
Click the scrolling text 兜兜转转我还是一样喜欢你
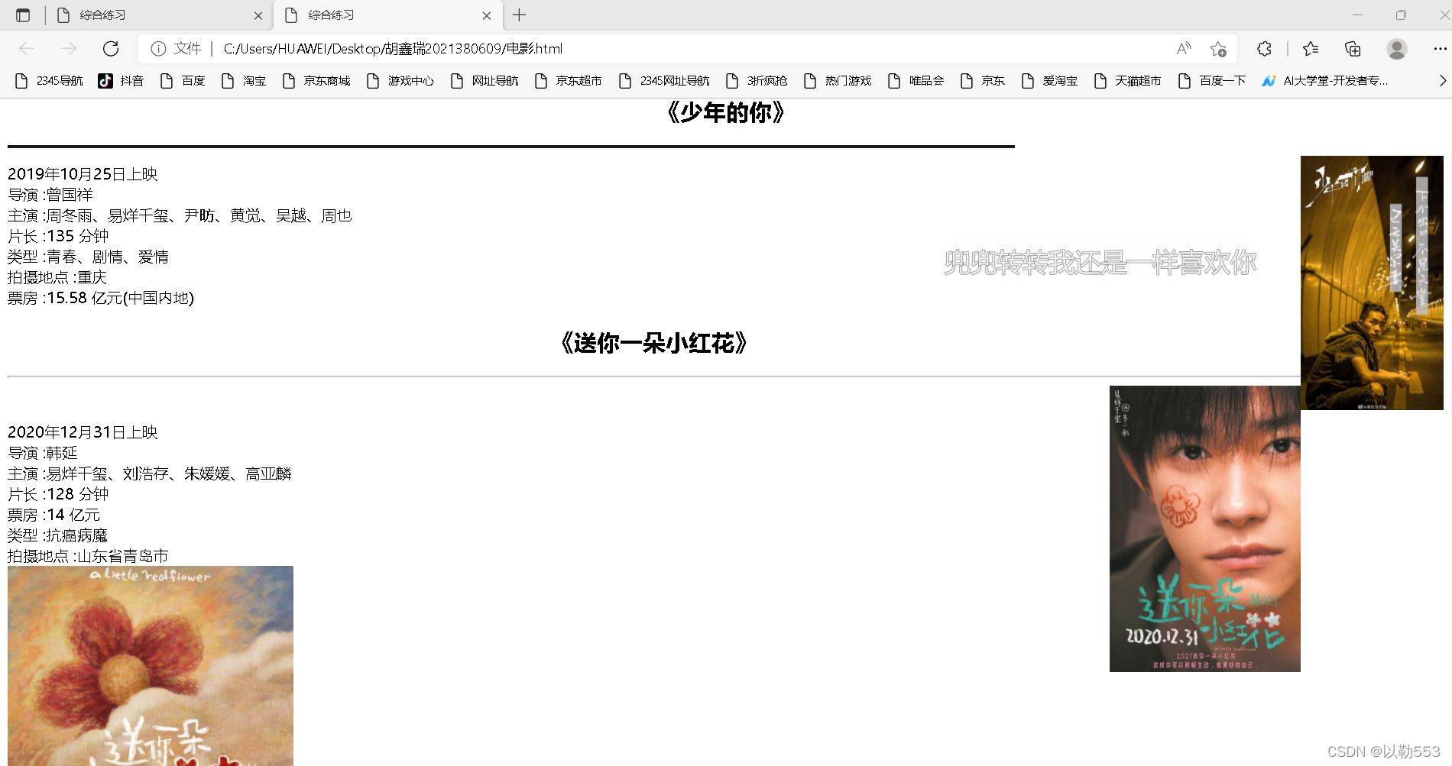(x=1100, y=263)
